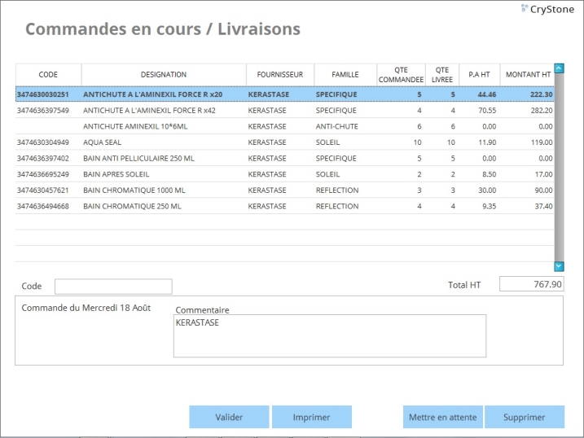584x438 pixels.
Task: Click the Total HT value field
Action: pyautogui.click(x=532, y=284)
